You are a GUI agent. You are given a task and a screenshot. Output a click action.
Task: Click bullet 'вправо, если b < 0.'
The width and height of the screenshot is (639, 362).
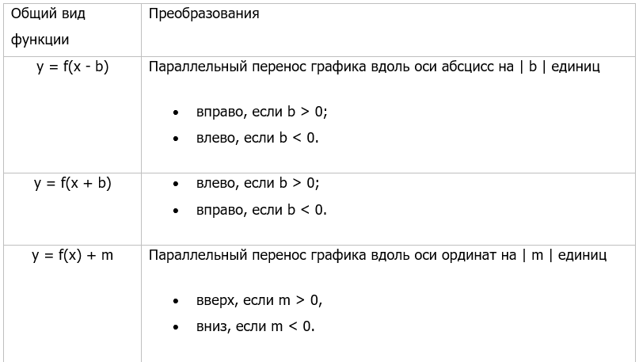(261, 210)
